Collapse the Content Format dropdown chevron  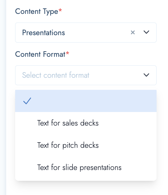pos(146,75)
